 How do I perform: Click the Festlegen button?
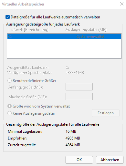(106, 113)
